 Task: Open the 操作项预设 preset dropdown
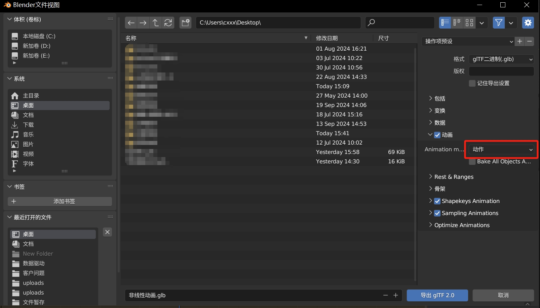coord(468,41)
